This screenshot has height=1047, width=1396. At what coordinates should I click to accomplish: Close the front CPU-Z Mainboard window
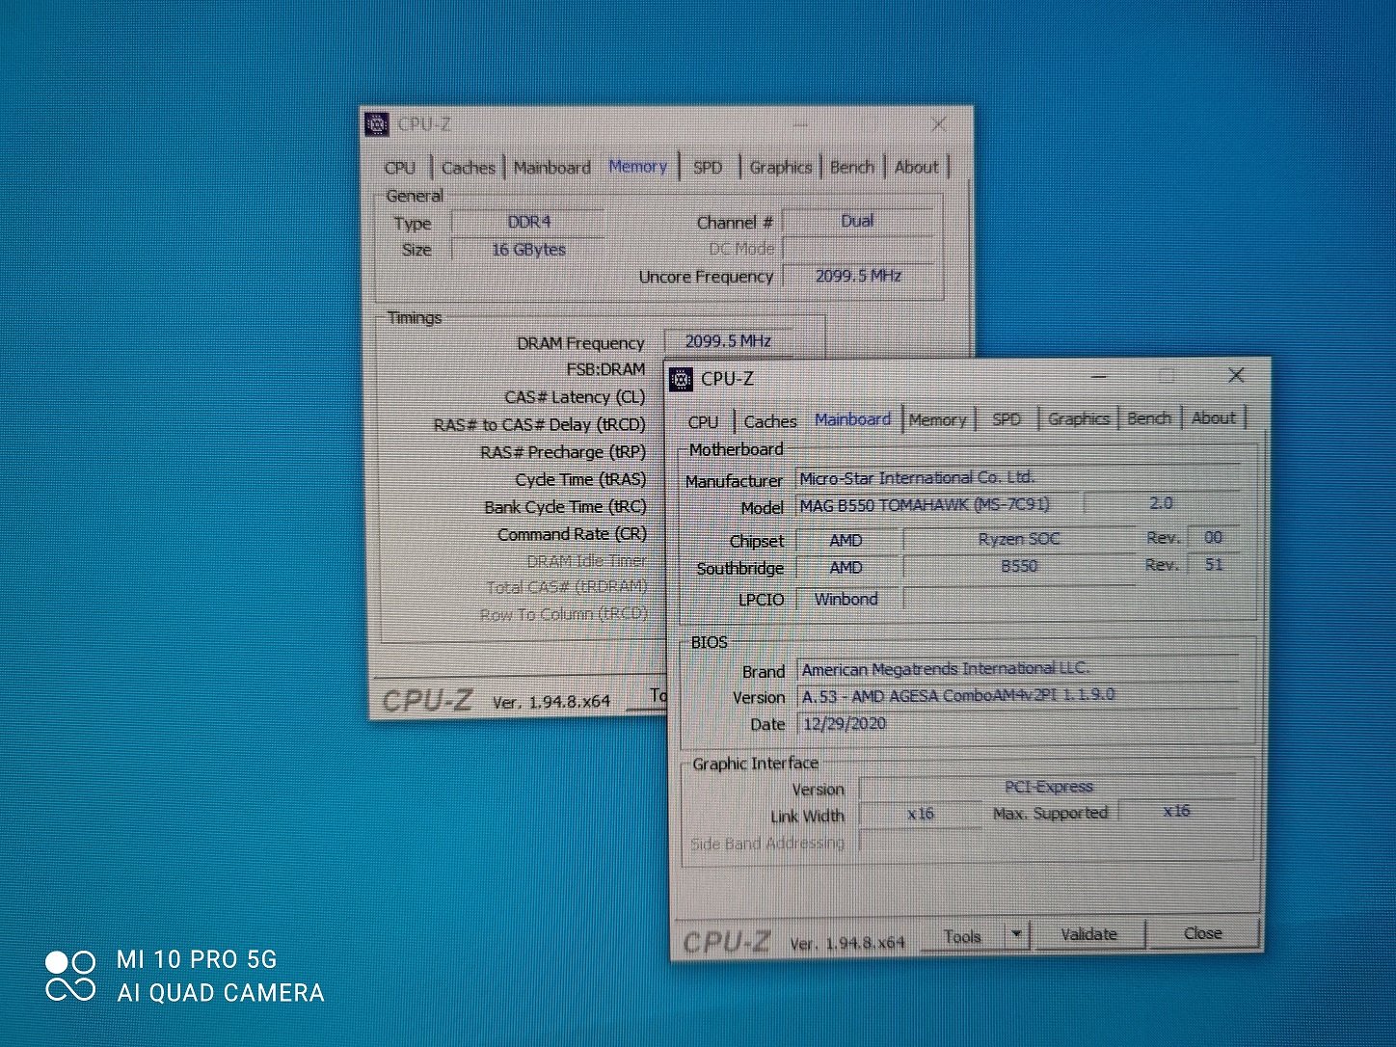[x=1236, y=375]
